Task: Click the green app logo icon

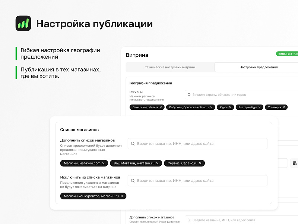Action: coord(23,24)
